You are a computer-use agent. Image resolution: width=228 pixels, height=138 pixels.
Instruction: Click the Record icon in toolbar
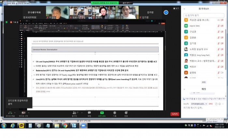pos(114,113)
